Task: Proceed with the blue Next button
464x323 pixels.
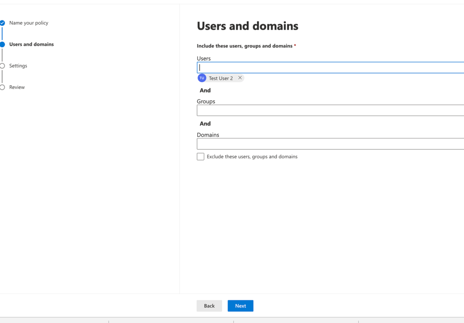Action: pyautogui.click(x=240, y=306)
